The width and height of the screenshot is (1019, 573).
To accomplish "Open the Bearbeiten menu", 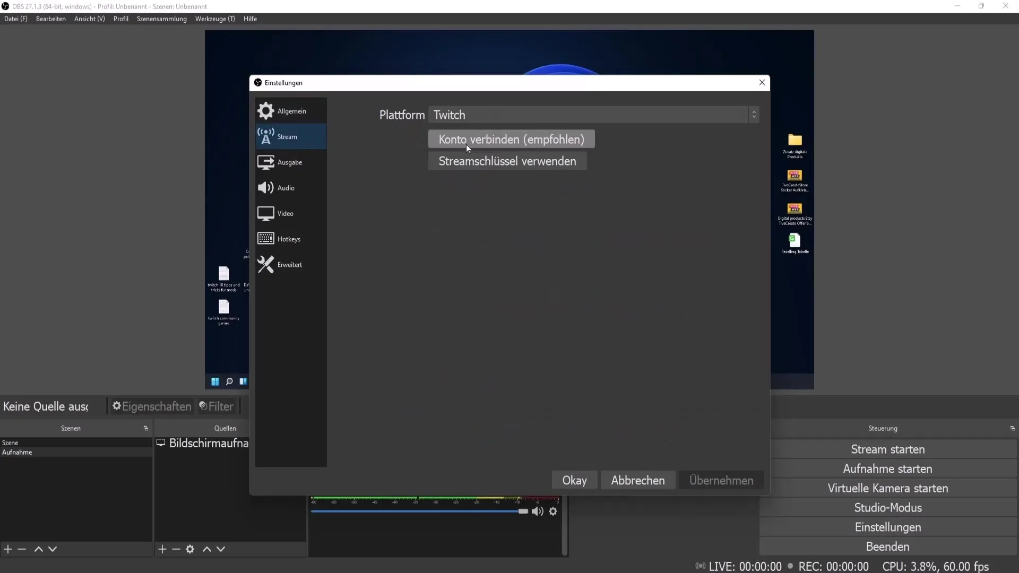I will click(51, 19).
